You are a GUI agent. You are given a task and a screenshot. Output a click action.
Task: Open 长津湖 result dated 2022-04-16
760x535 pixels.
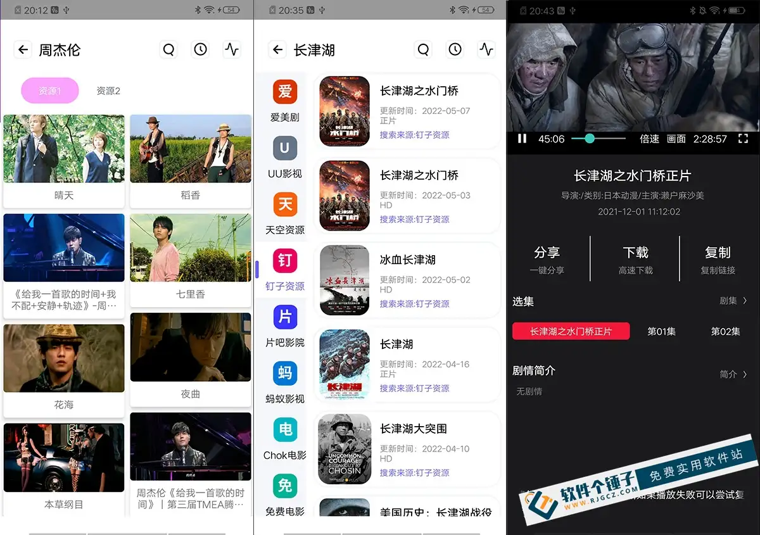[x=408, y=365]
